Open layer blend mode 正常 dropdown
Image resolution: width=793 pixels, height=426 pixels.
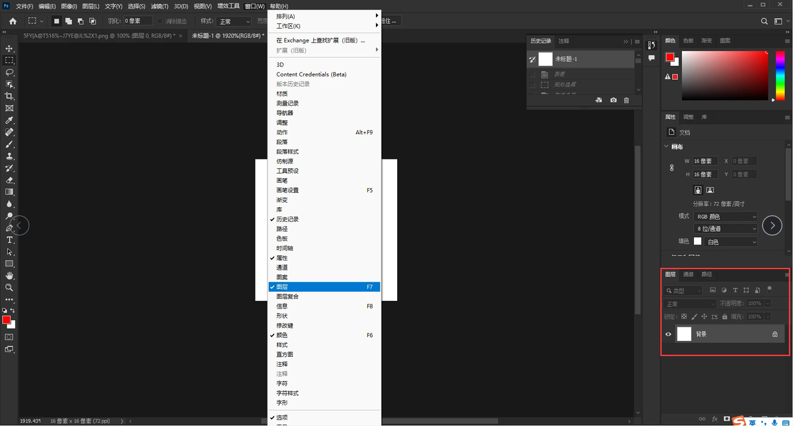point(690,304)
